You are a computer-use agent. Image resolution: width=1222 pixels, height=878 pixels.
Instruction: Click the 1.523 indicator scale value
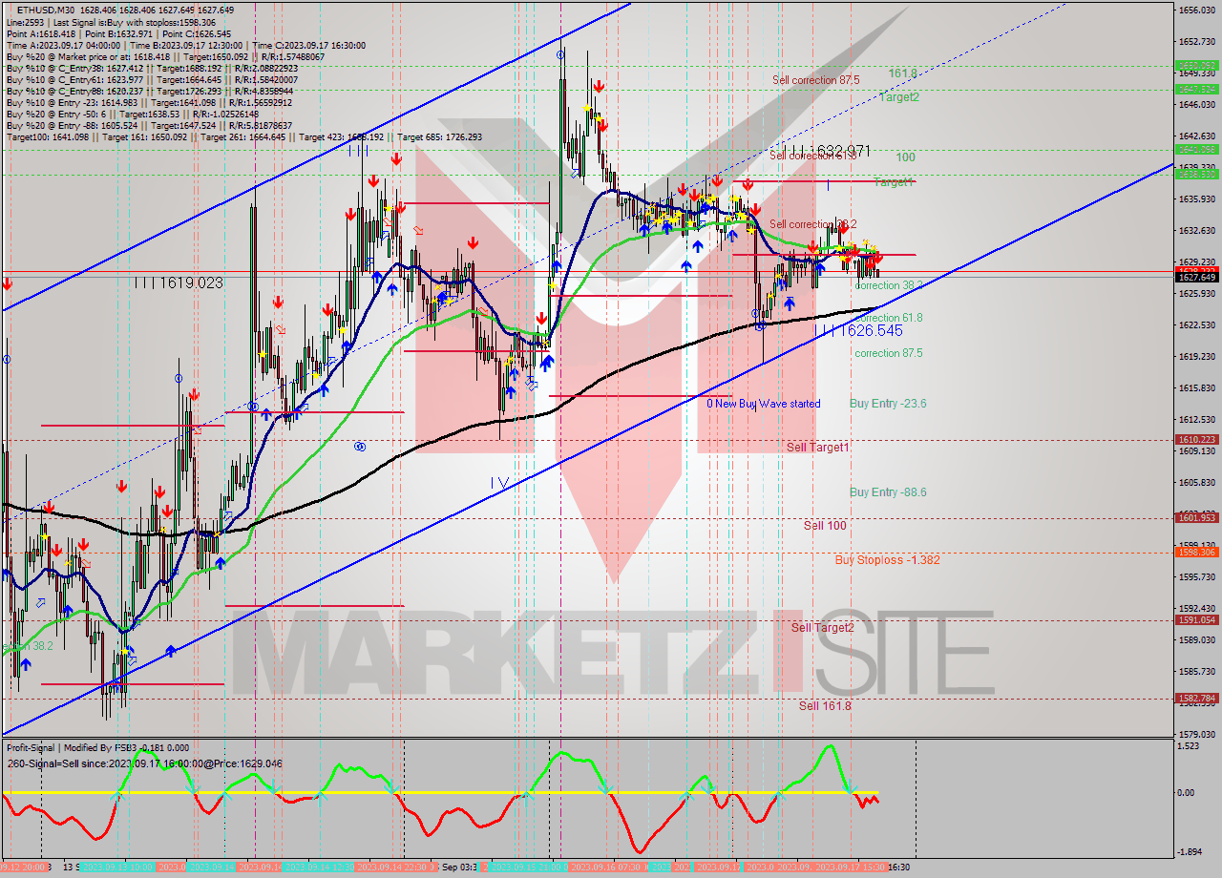pyautogui.click(x=1190, y=746)
